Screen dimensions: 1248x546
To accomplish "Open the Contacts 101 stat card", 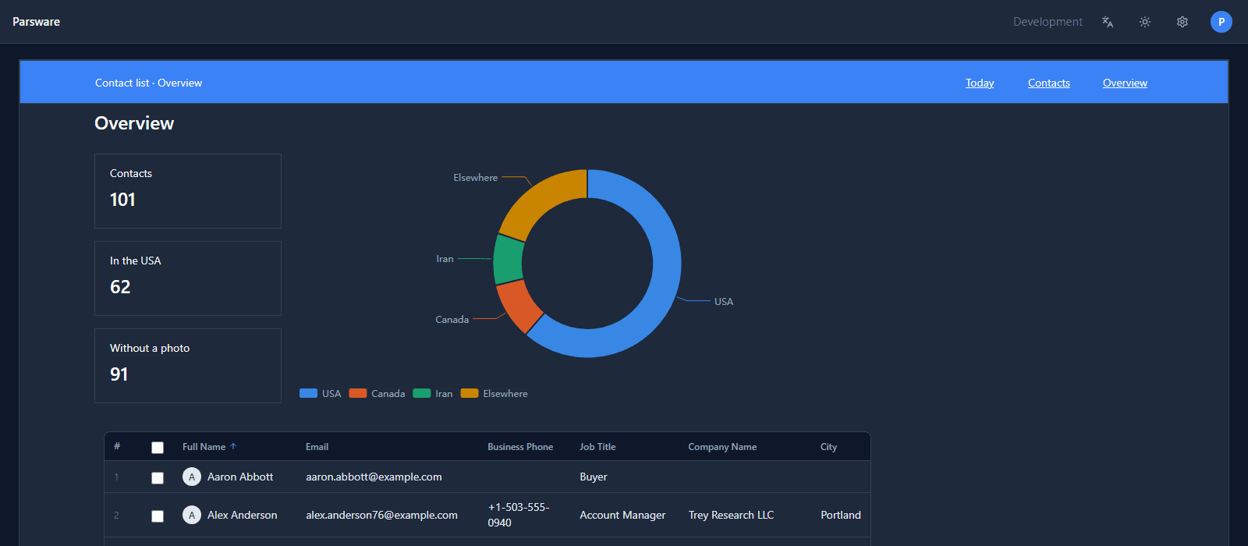I will (188, 191).
